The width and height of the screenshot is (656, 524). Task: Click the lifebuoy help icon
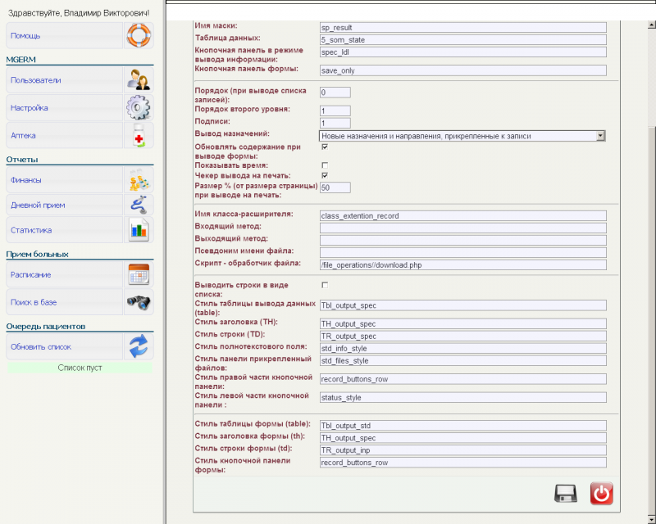point(139,36)
